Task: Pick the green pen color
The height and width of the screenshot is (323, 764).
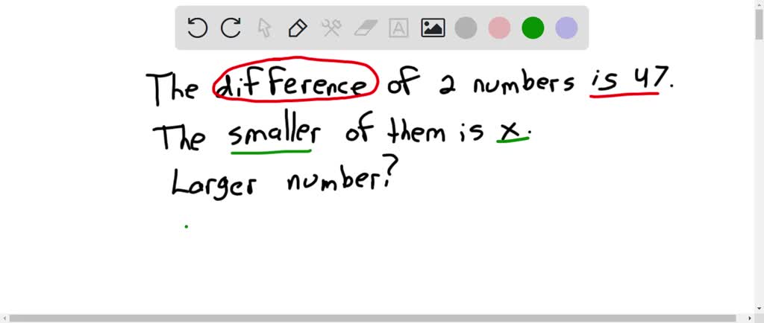Action: point(533,28)
